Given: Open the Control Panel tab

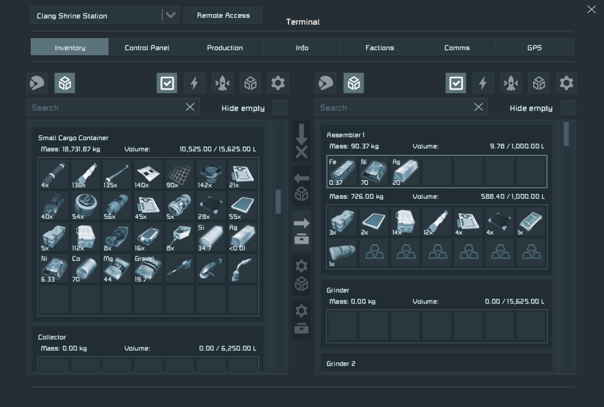Looking at the screenshot, I should (x=147, y=47).
